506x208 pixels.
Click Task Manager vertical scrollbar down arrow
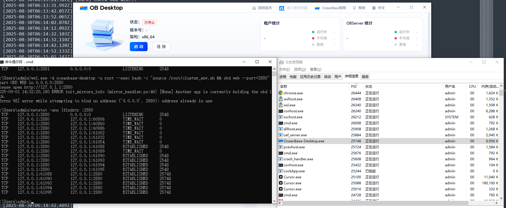[x=501, y=198]
